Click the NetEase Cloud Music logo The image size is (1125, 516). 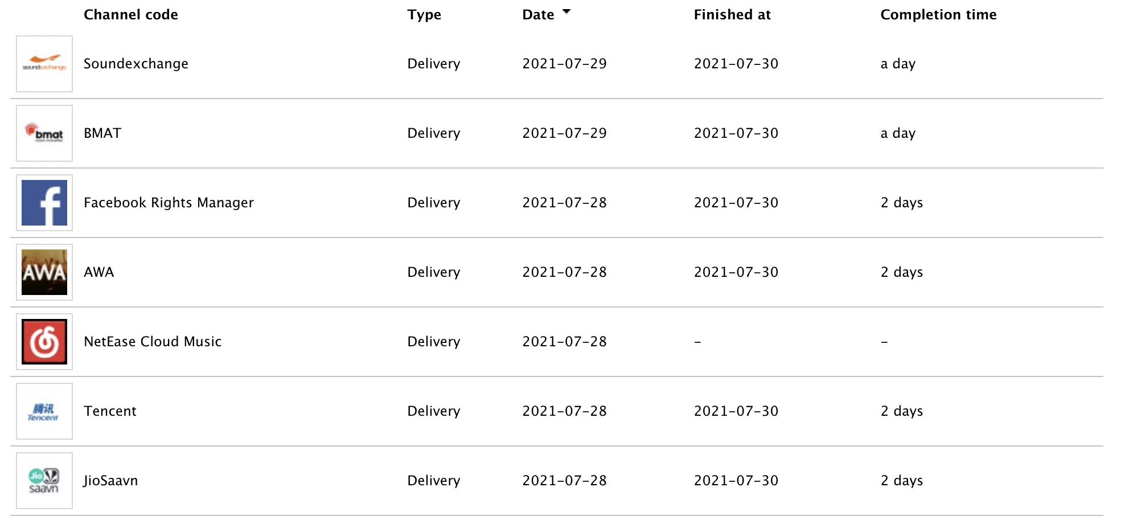click(x=44, y=342)
